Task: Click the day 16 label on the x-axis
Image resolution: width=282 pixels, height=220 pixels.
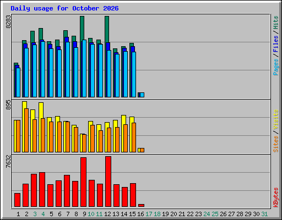Action: (140, 214)
